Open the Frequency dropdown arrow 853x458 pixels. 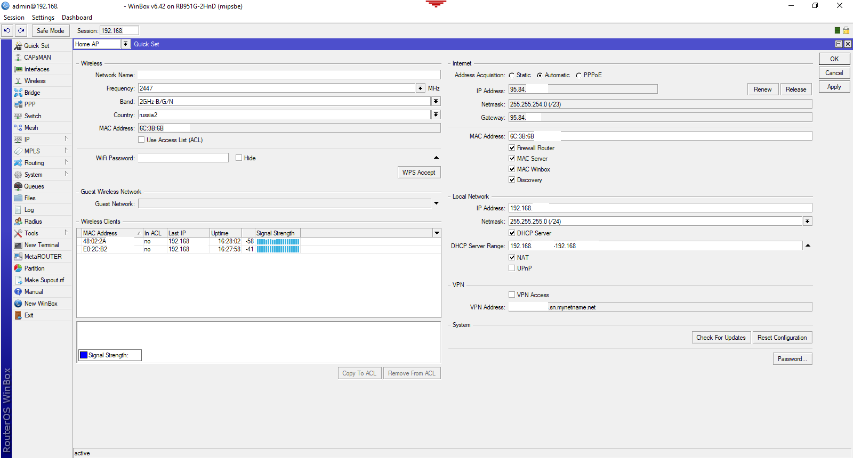[x=421, y=88]
